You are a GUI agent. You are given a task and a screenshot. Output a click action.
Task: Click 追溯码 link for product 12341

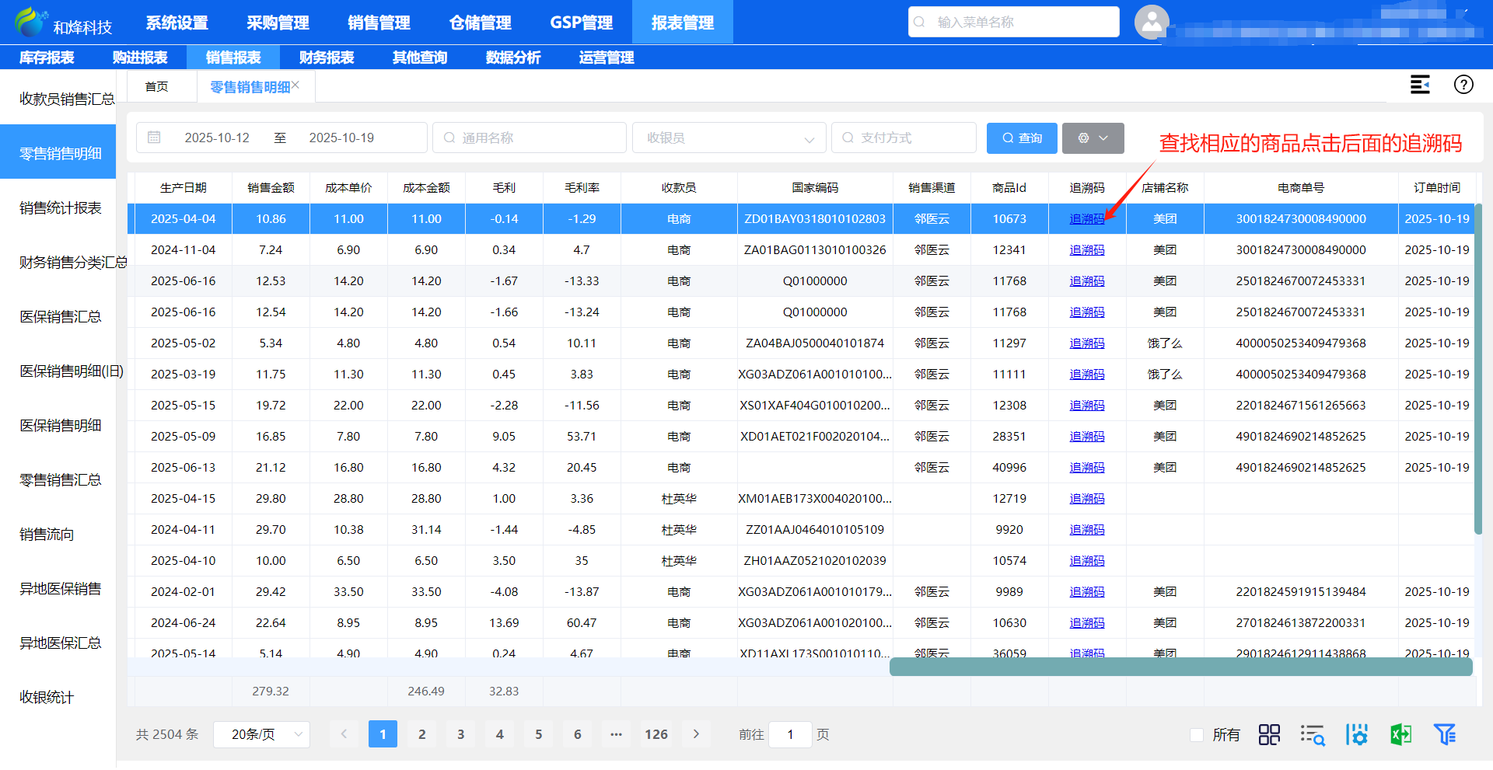pyautogui.click(x=1086, y=250)
